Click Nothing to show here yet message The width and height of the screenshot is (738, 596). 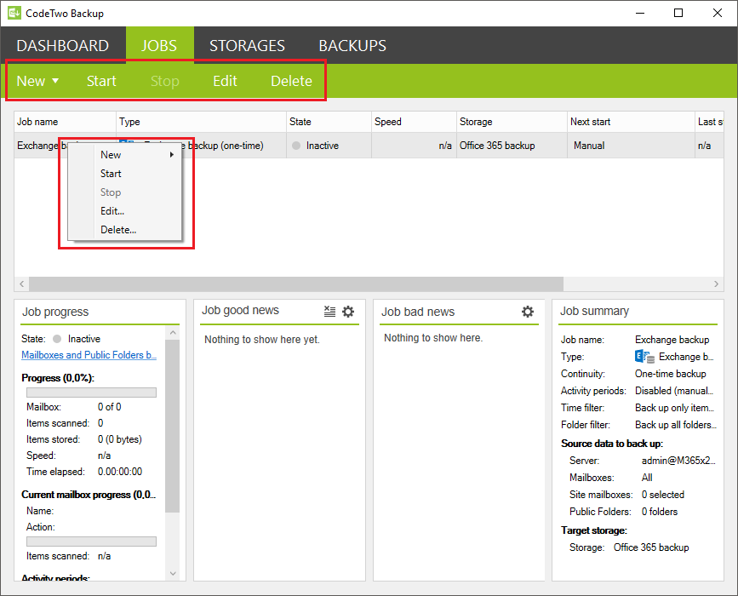tap(261, 340)
